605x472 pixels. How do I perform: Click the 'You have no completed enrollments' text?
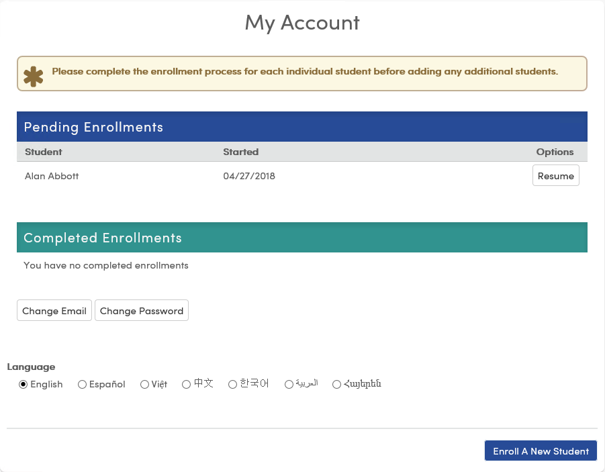(106, 265)
